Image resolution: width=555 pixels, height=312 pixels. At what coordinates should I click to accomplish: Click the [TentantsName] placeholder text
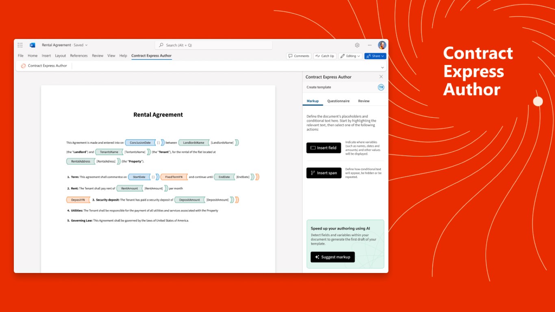[135, 152]
